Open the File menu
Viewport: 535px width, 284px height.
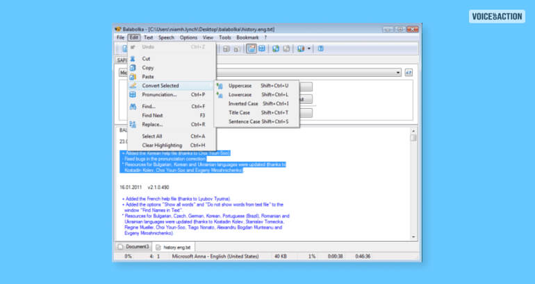120,37
